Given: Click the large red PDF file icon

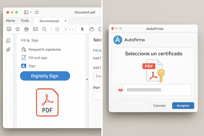Looking at the screenshot, I should pyautogui.click(x=47, y=102).
